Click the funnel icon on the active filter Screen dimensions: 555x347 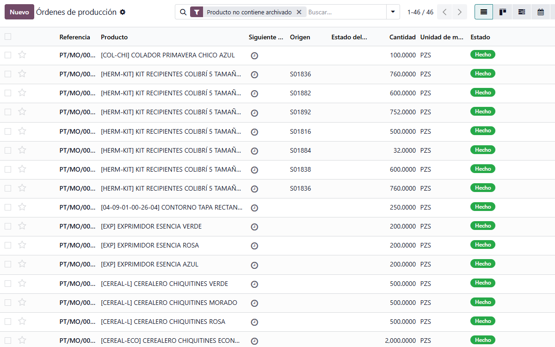196,12
